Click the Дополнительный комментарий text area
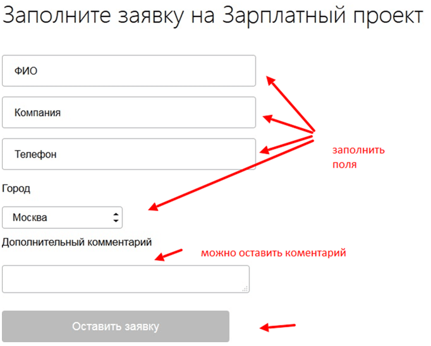 click(126, 279)
